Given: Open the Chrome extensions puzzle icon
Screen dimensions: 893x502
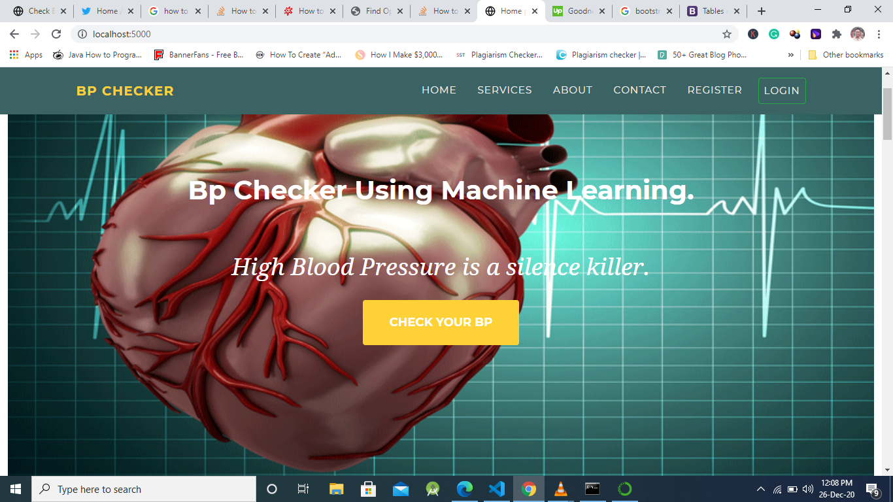Looking at the screenshot, I should 836,34.
